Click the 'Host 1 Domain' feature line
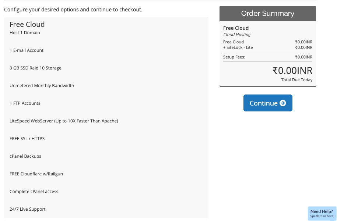The width and height of the screenshot is (337, 221). (x=25, y=33)
